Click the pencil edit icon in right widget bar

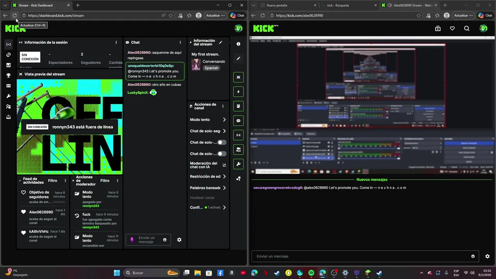tap(238, 59)
